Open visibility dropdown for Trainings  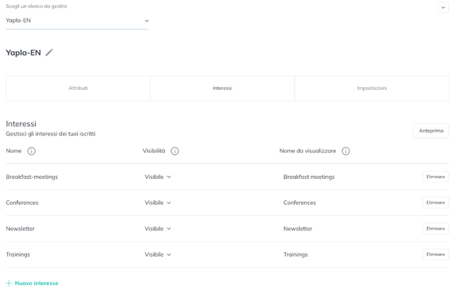(157, 255)
